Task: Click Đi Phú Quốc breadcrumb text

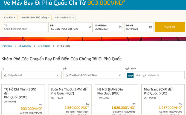Action: pos(63,46)
